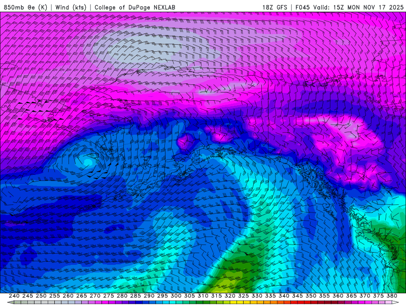Click the 240 value on the color scale
This screenshot has height=305, width=406.
[14, 296]
